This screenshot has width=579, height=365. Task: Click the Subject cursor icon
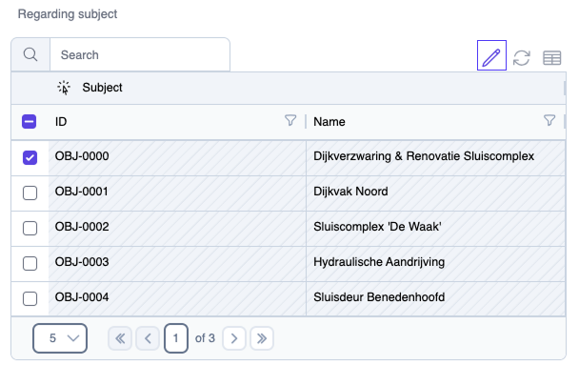[x=64, y=88]
